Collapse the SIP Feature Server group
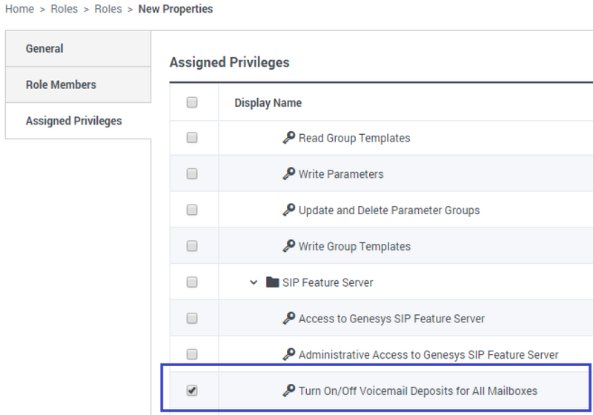 tap(254, 282)
